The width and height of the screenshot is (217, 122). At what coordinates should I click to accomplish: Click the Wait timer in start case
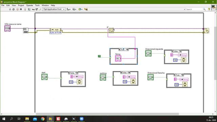tap(79, 82)
